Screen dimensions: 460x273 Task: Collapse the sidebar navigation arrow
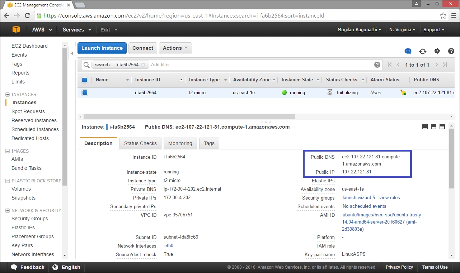(72, 53)
